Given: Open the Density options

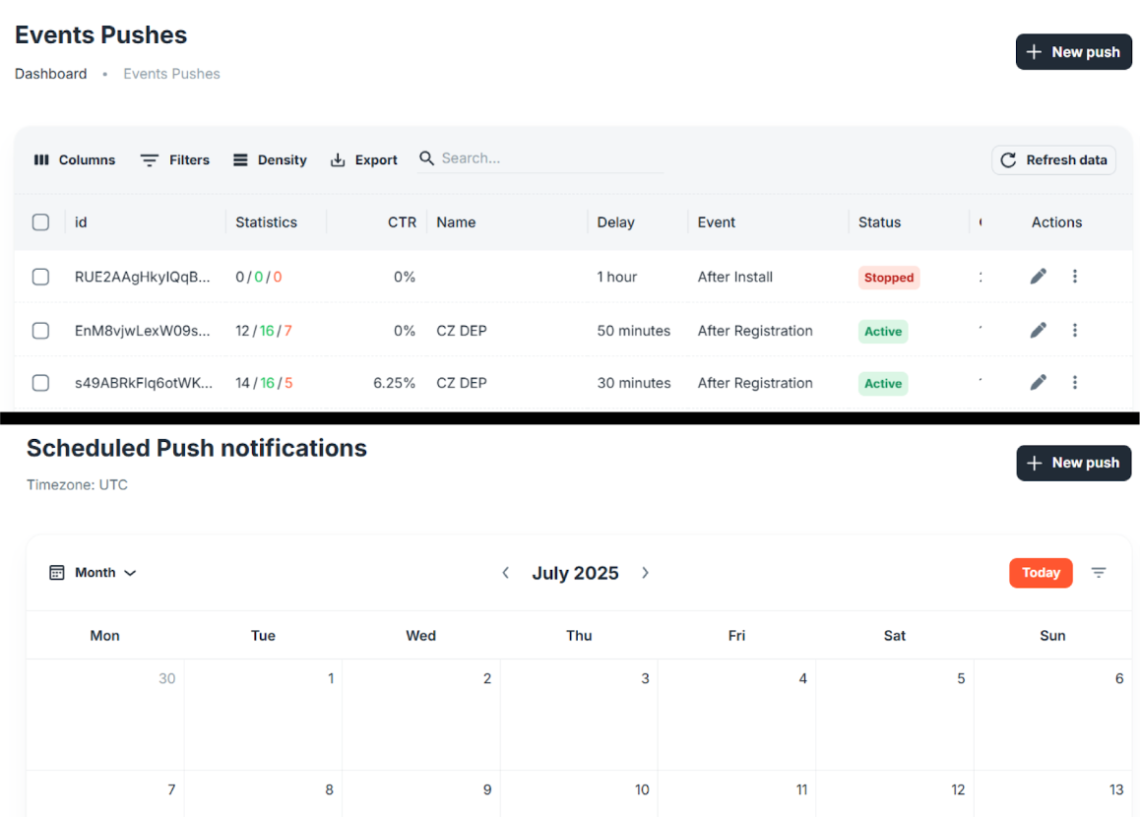Looking at the screenshot, I should [270, 159].
